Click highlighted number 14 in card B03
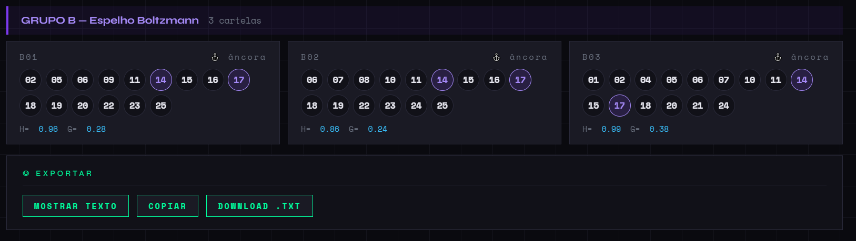This screenshot has width=856, height=241. tap(802, 80)
